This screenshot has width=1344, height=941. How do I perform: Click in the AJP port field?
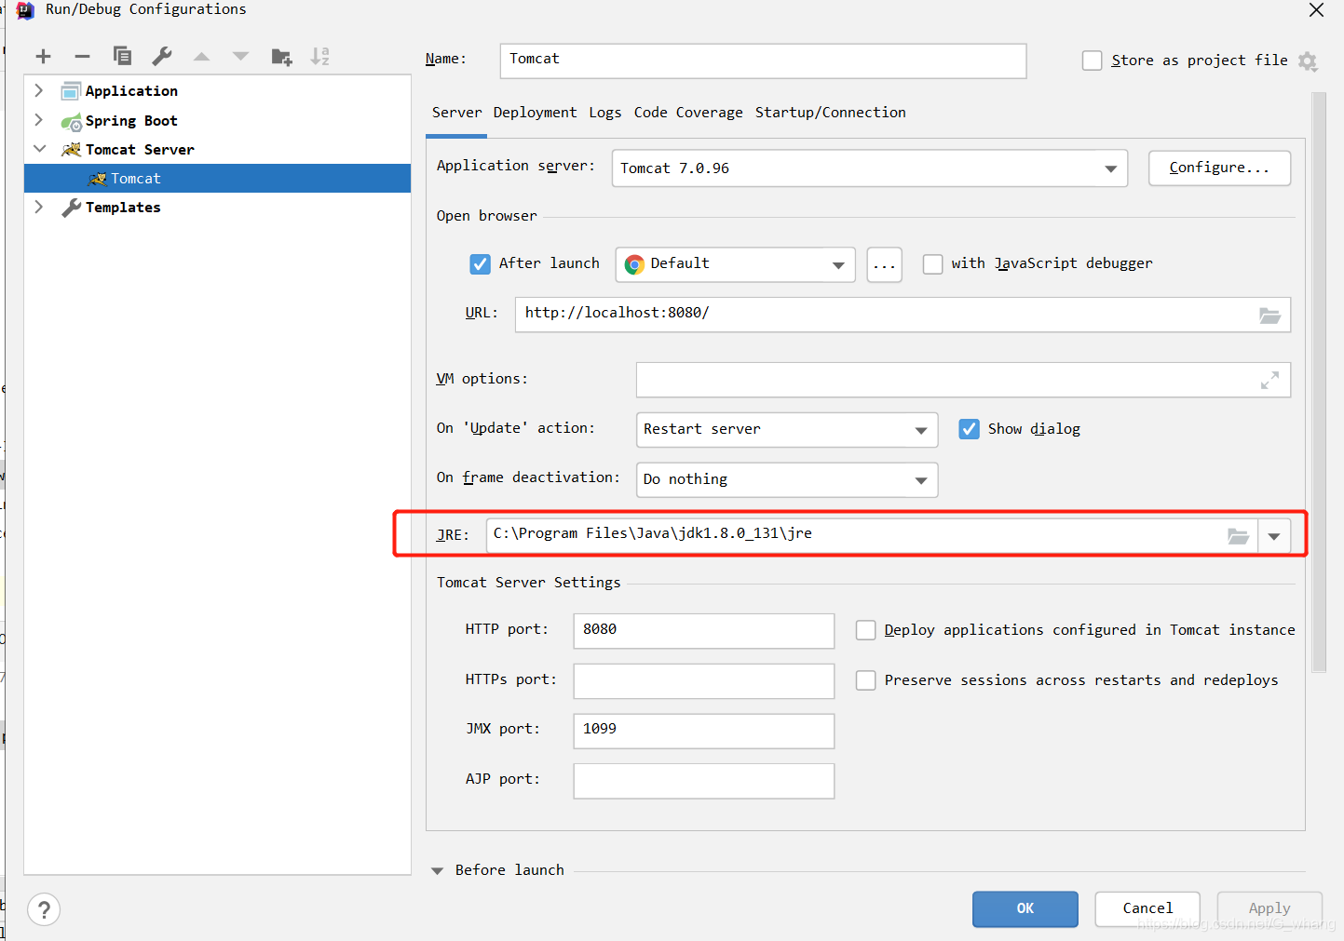pos(704,782)
